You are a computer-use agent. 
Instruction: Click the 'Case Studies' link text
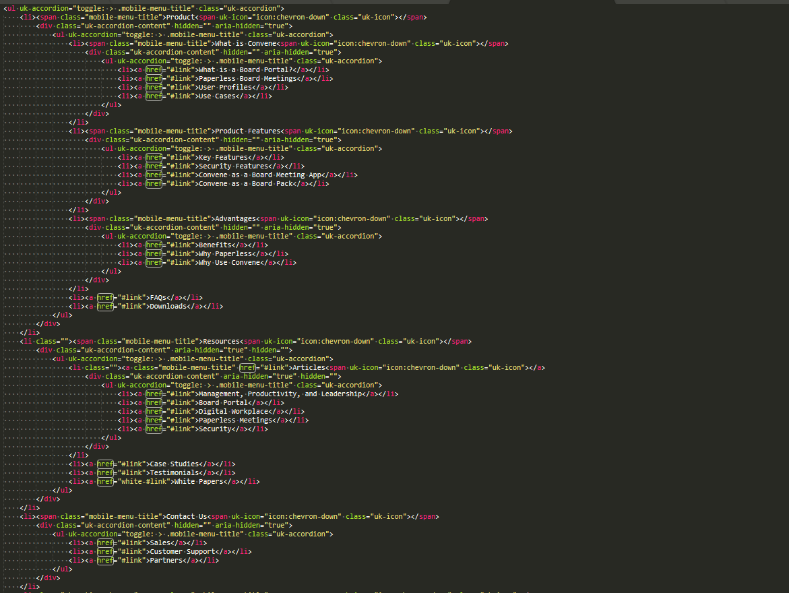click(x=174, y=464)
